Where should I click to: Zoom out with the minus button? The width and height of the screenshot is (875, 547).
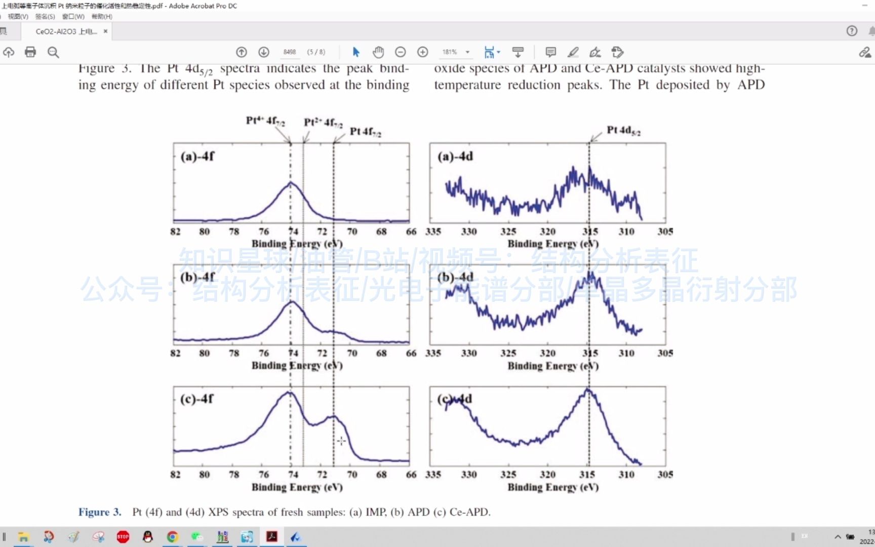coord(401,52)
